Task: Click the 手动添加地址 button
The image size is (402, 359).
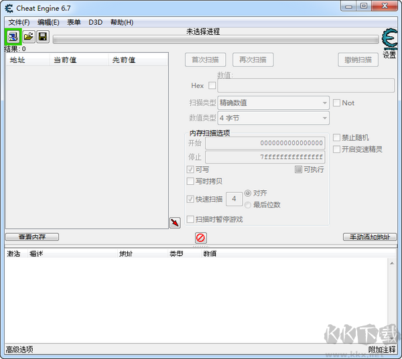Action: pos(370,237)
